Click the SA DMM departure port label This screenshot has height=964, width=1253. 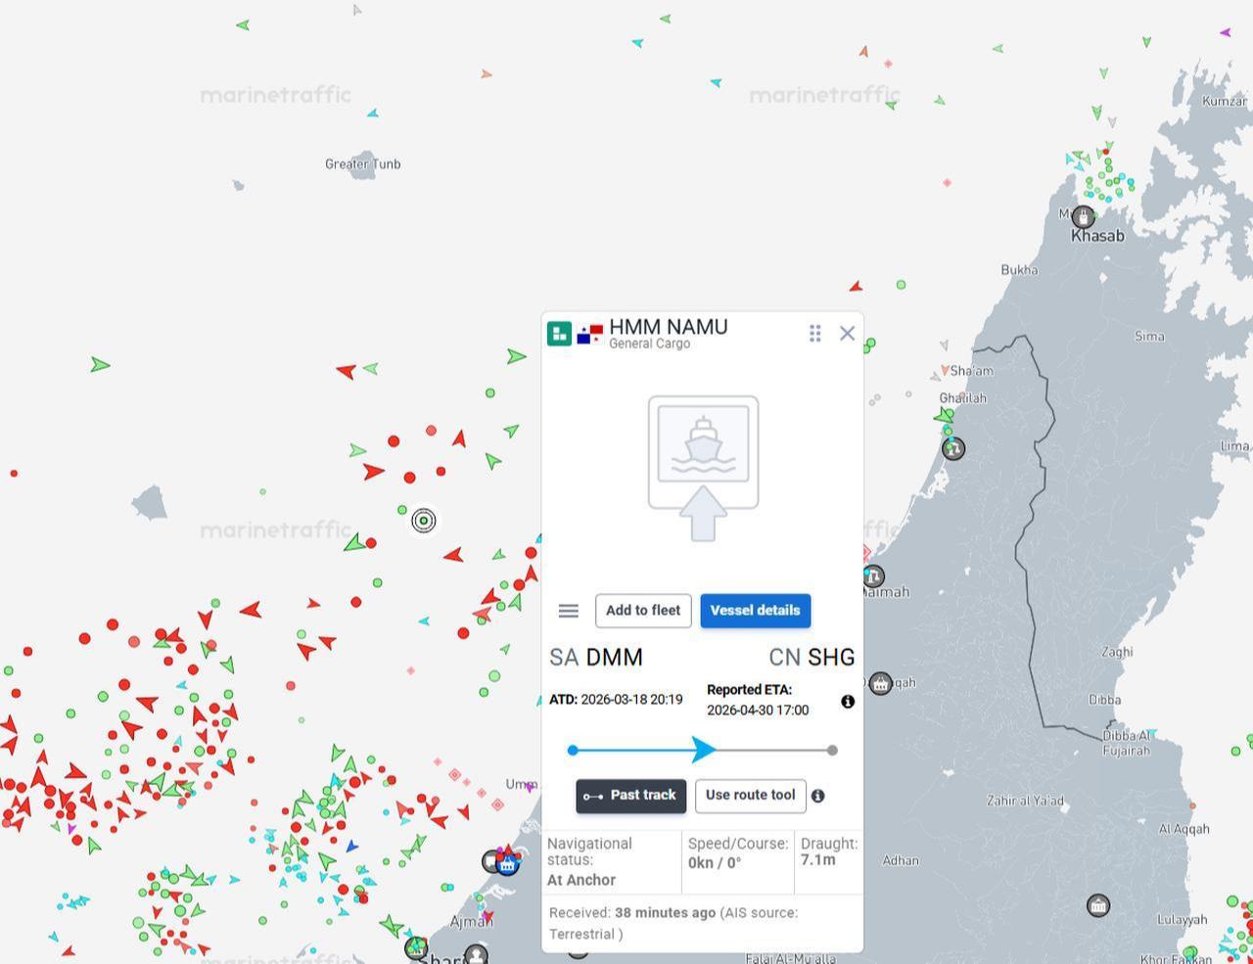pyautogui.click(x=596, y=658)
